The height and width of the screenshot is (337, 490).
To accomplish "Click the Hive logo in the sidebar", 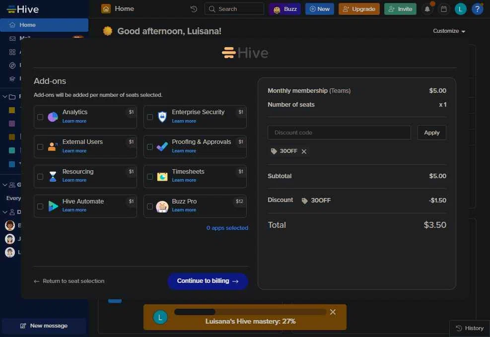I will pos(22,9).
